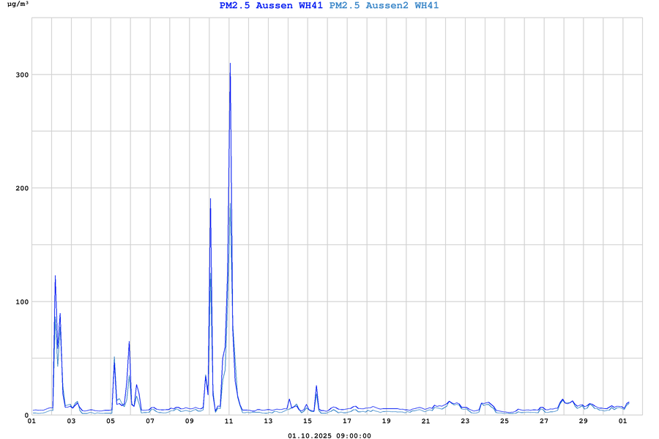Screen dimensions: 659x439
Task: Select x-axis date label 19
Action: (x=387, y=421)
